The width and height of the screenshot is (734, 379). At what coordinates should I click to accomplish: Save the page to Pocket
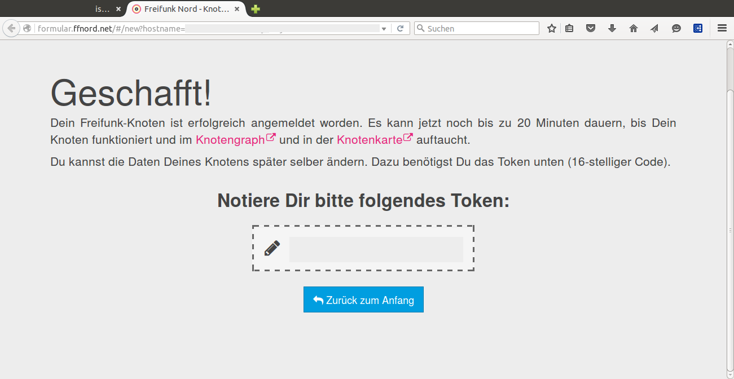[x=591, y=28]
